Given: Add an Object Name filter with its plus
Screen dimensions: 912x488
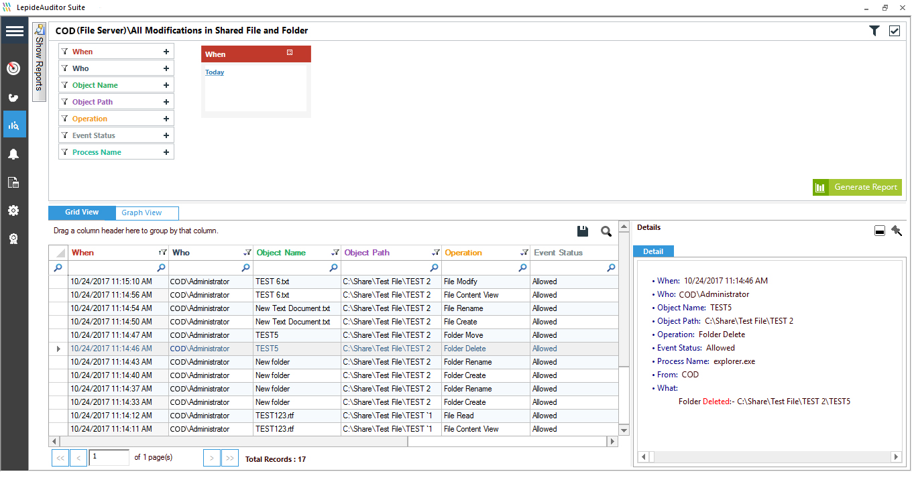Looking at the screenshot, I should (166, 85).
